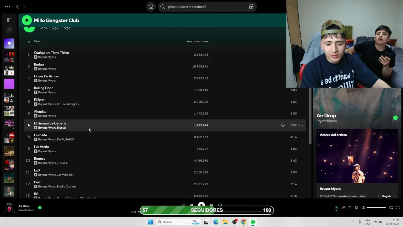Screen dimensions: 403x227
Task: Skip to previous track
Action: tap(191, 205)
